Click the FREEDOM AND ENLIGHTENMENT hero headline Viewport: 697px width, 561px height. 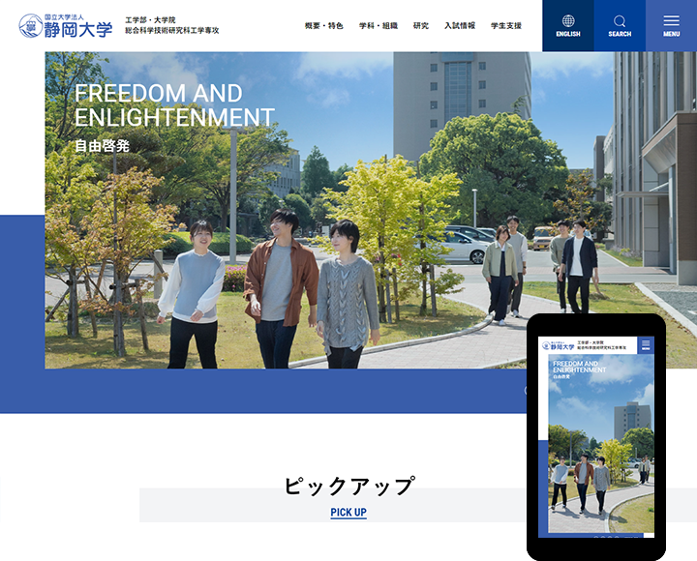point(173,105)
